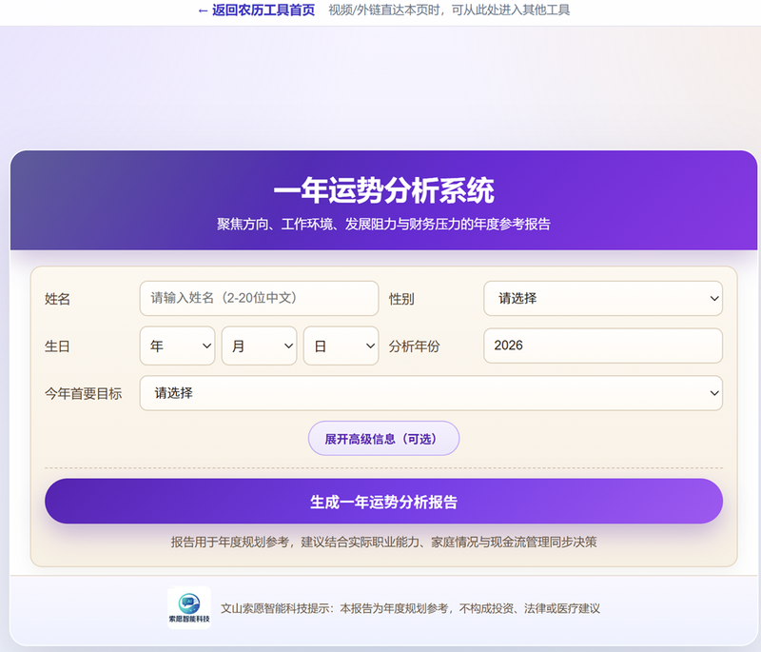Click the 报告用于年度规划参考 note text
This screenshot has height=652, width=761.
tap(383, 542)
